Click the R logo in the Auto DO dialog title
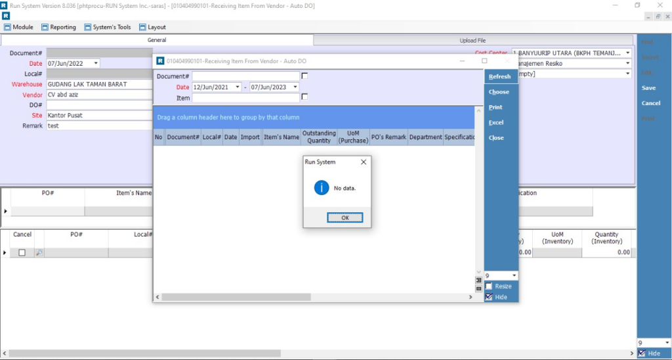Image resolution: width=672 pixels, height=360 pixels. [x=160, y=61]
